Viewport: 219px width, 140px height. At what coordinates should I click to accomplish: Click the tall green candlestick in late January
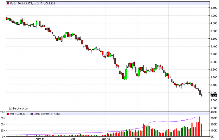pyautogui.click(x=126, y=74)
